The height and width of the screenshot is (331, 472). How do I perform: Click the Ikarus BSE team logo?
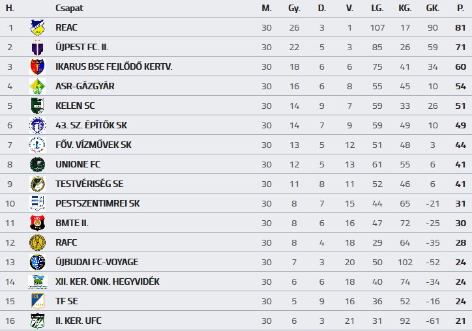click(x=37, y=66)
